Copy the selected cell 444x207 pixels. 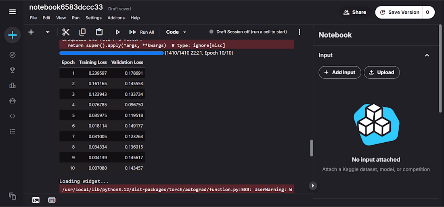(x=82, y=32)
